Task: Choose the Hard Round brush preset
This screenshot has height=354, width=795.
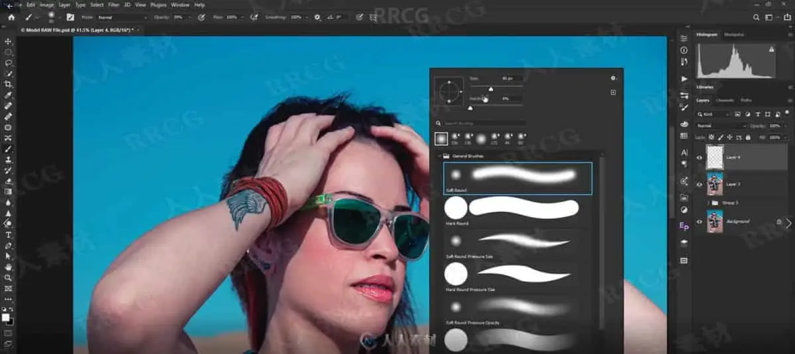Action: pyautogui.click(x=517, y=212)
